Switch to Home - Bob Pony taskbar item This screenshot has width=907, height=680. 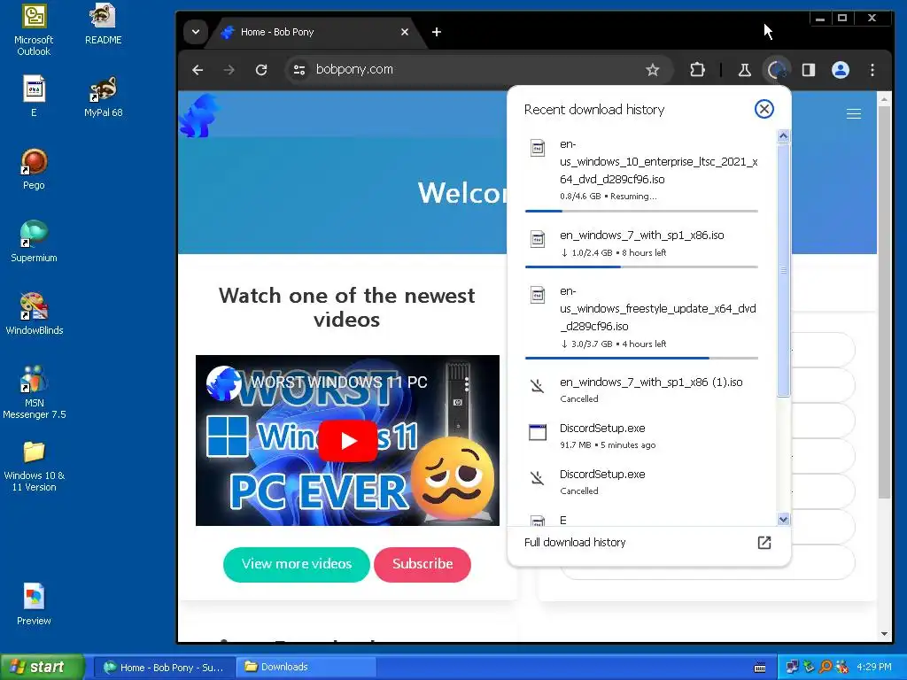[x=164, y=668]
